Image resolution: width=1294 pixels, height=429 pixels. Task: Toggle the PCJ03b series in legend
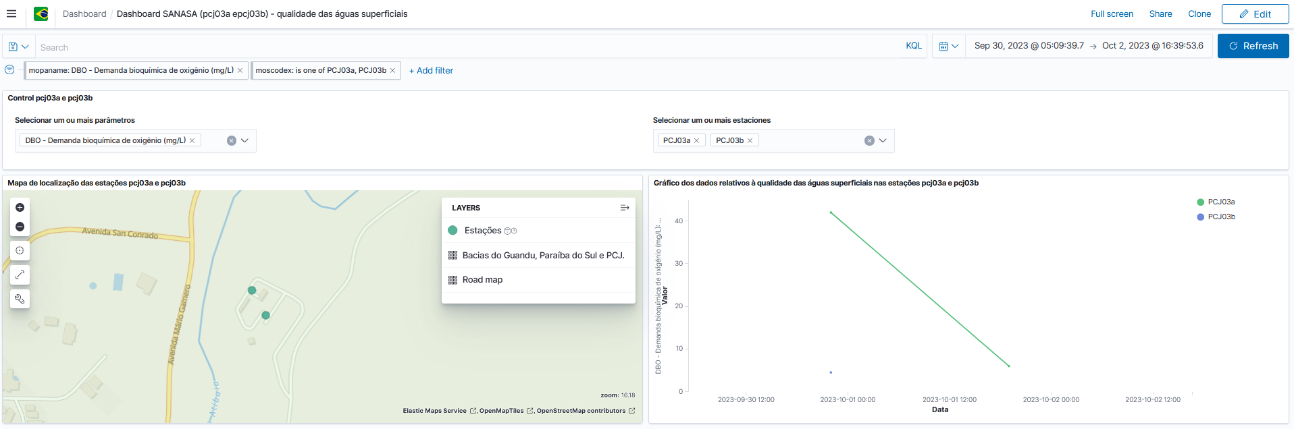click(1220, 217)
